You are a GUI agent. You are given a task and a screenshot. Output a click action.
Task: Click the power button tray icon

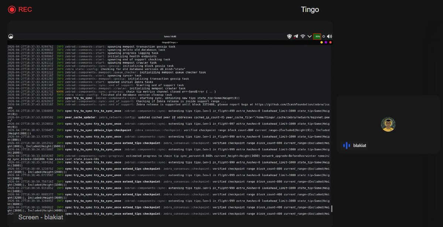(x=324, y=36)
